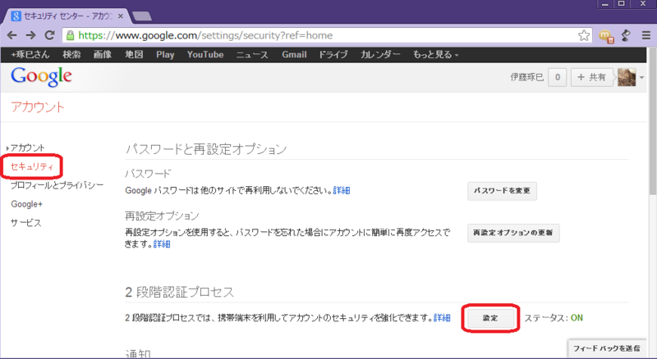Open ニュース in the black bar

pyautogui.click(x=252, y=55)
